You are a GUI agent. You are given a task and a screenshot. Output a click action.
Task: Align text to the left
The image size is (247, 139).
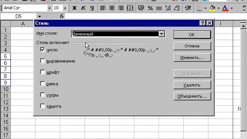pos(103,8)
